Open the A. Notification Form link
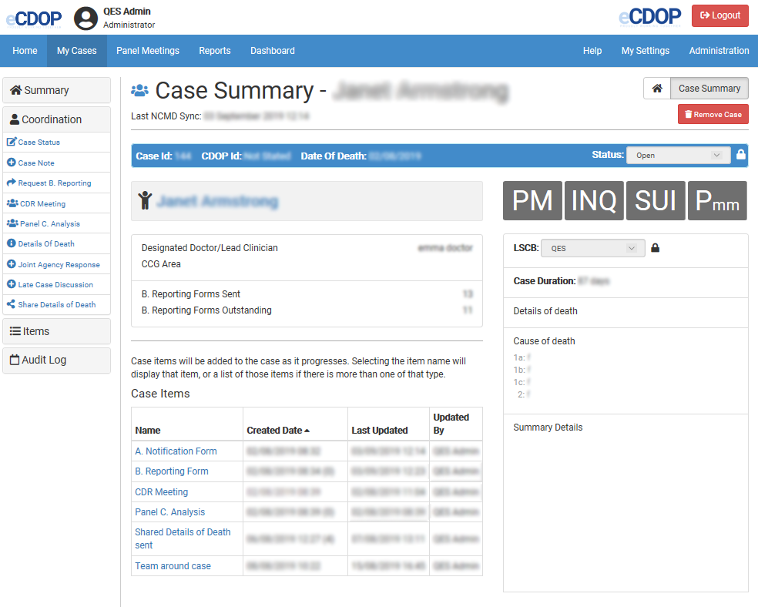 [176, 451]
